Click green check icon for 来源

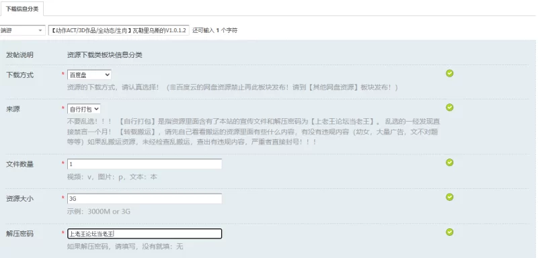tap(449, 107)
